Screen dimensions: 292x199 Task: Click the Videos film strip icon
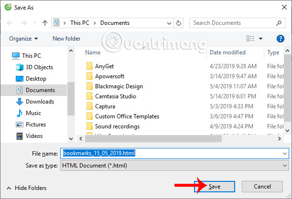pyautogui.click(x=20, y=136)
